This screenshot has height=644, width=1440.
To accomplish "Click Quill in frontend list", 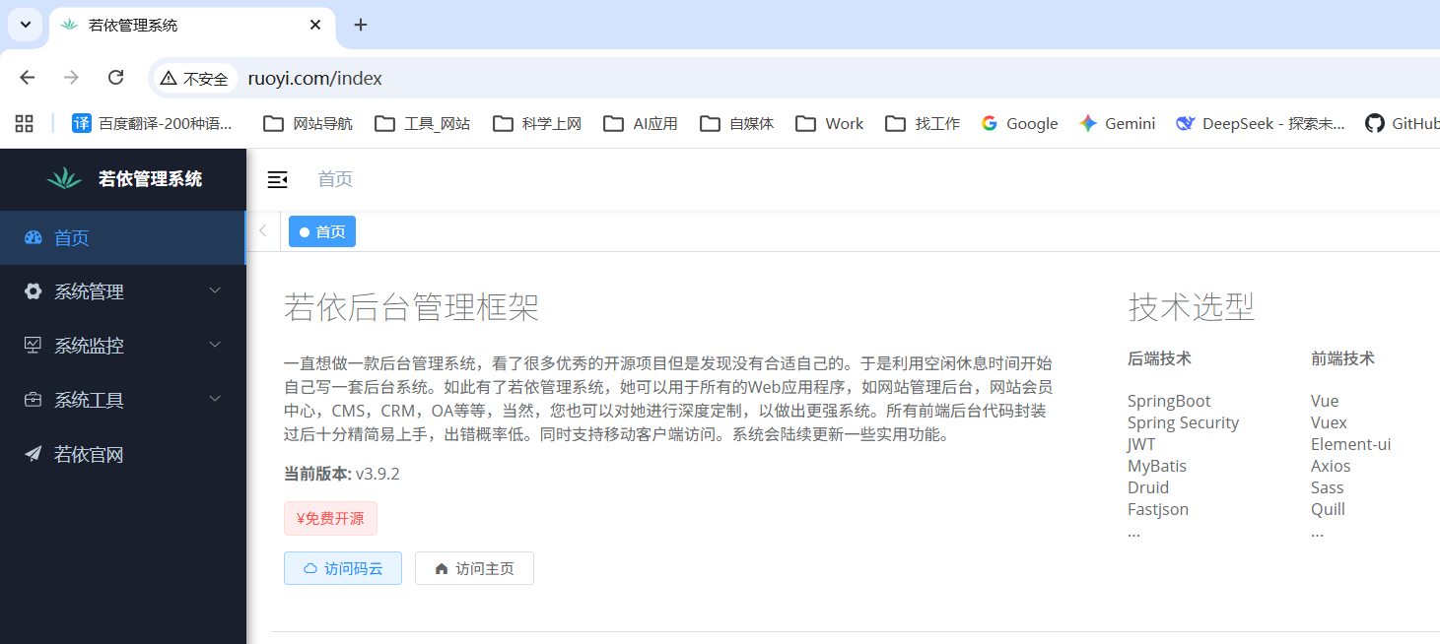I will [x=1328, y=509].
